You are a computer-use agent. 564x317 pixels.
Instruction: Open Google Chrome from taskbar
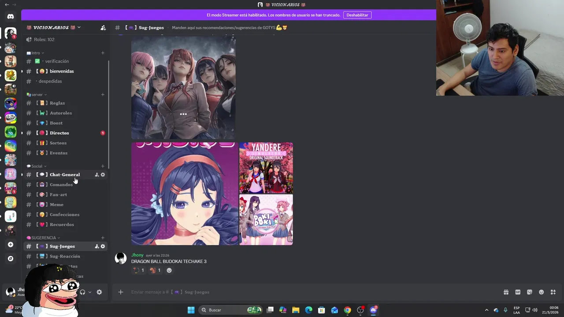(x=348, y=310)
